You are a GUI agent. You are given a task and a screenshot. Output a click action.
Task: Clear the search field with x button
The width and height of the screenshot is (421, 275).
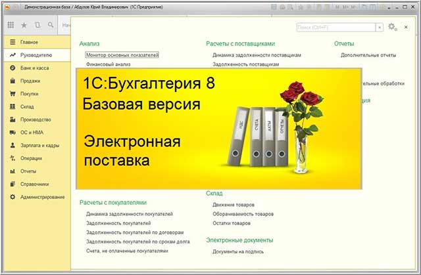tap(380, 28)
